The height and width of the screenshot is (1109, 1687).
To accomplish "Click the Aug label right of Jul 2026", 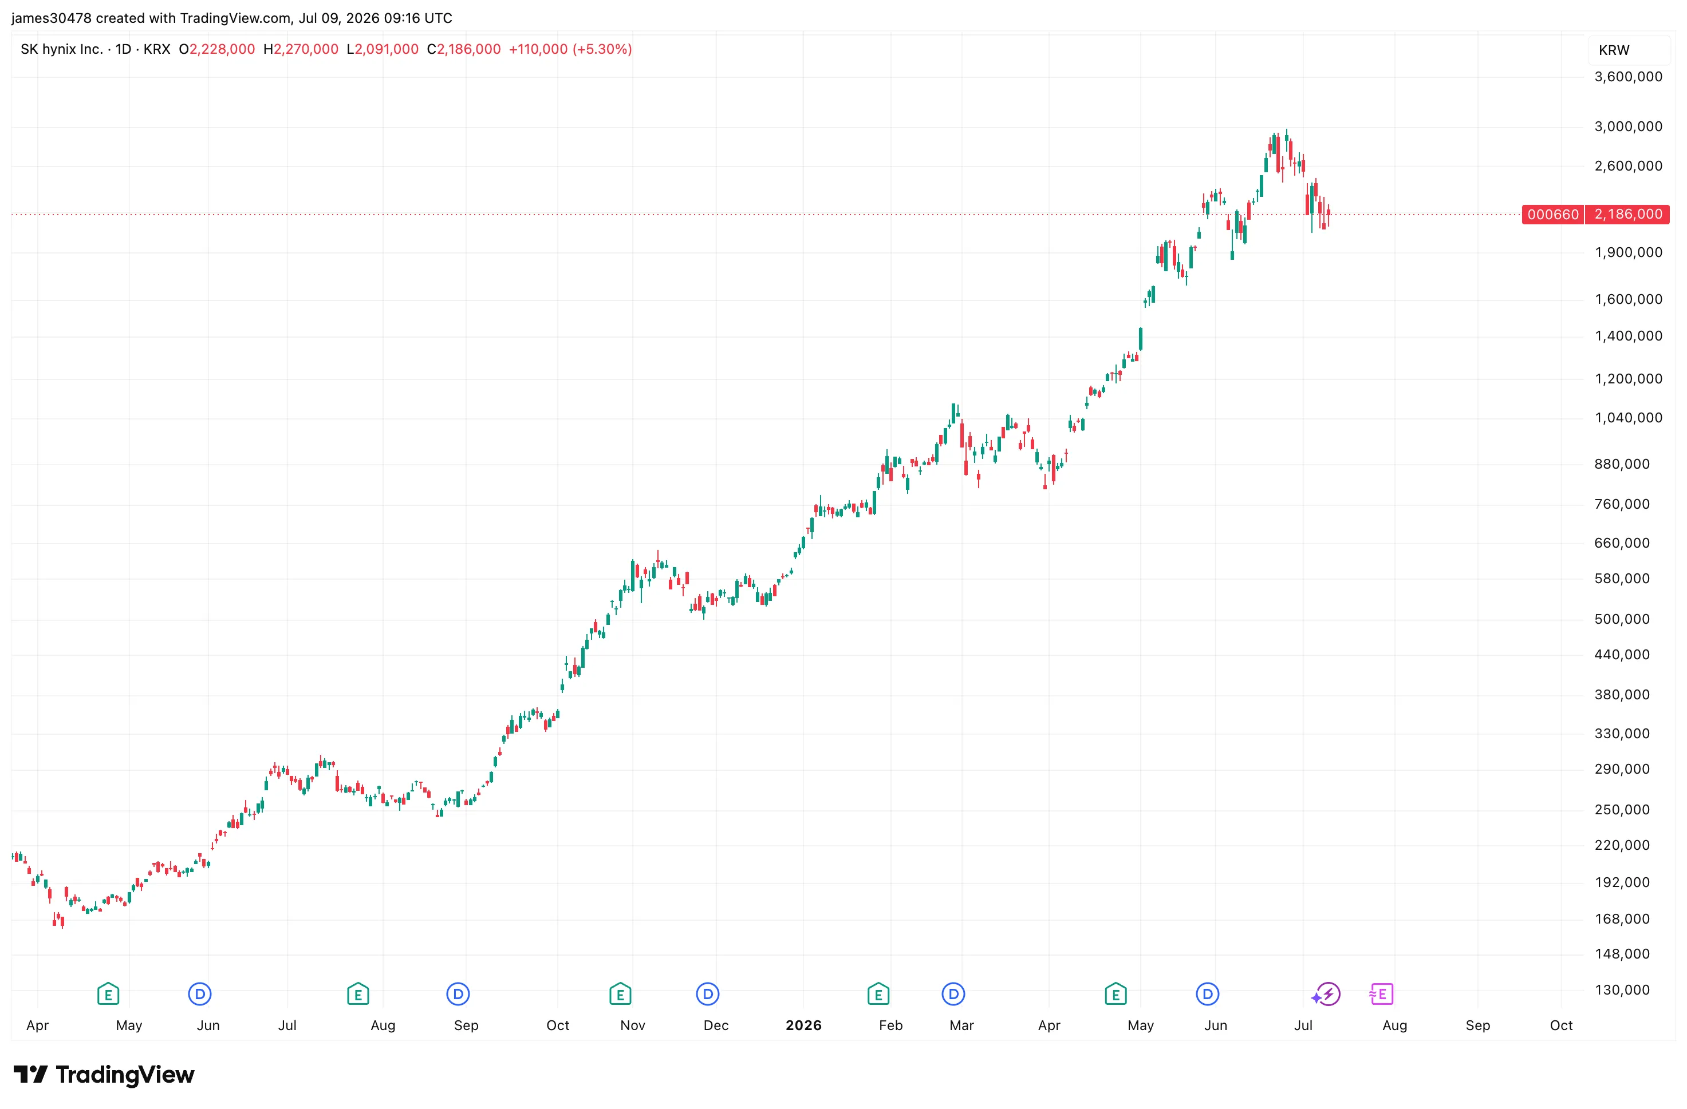I will click(x=1394, y=1025).
